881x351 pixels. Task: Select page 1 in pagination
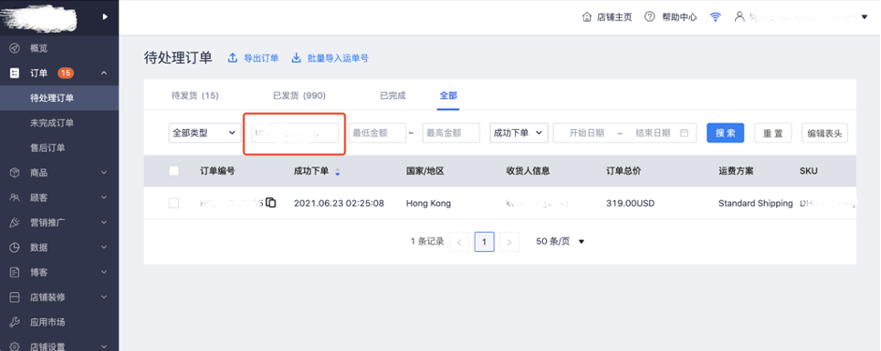click(x=484, y=242)
